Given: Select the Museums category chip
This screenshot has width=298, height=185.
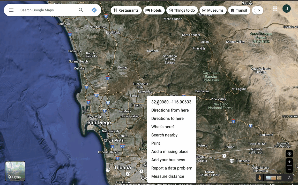Looking at the screenshot, I should coord(213,10).
